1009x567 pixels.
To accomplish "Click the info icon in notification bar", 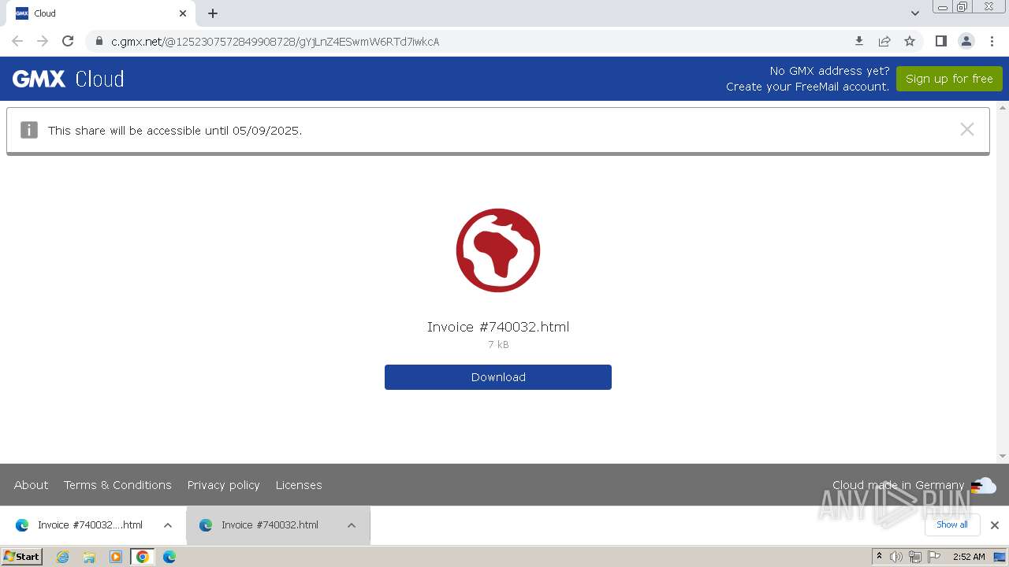I will 29,130.
